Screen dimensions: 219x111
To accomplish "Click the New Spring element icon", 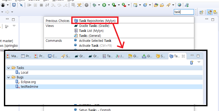I will [145, 5].
